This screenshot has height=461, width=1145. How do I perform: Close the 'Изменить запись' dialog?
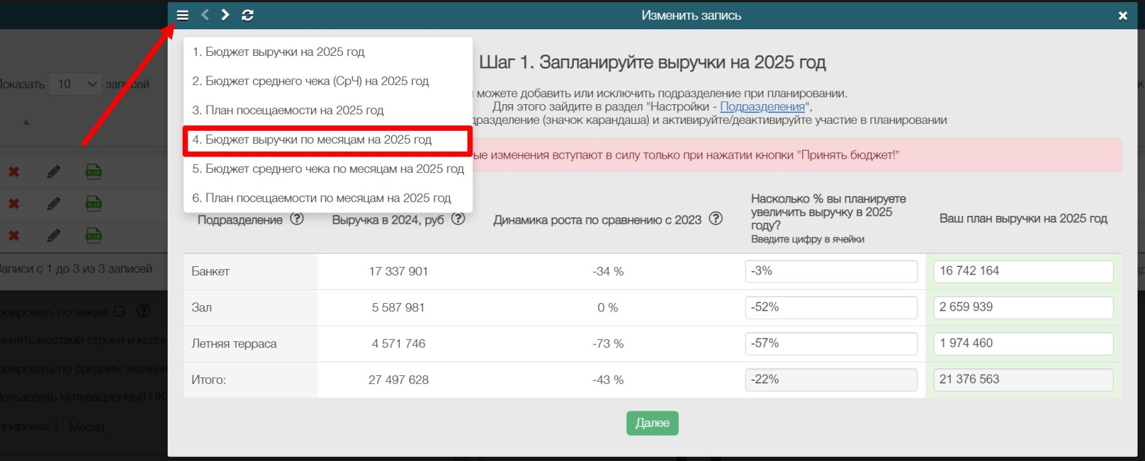[x=1123, y=16]
